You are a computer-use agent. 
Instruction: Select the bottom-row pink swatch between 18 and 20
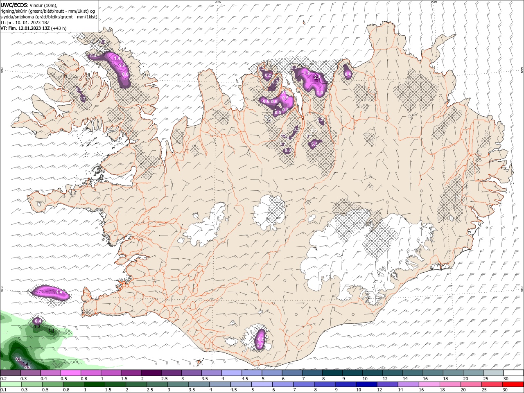click(450, 384)
